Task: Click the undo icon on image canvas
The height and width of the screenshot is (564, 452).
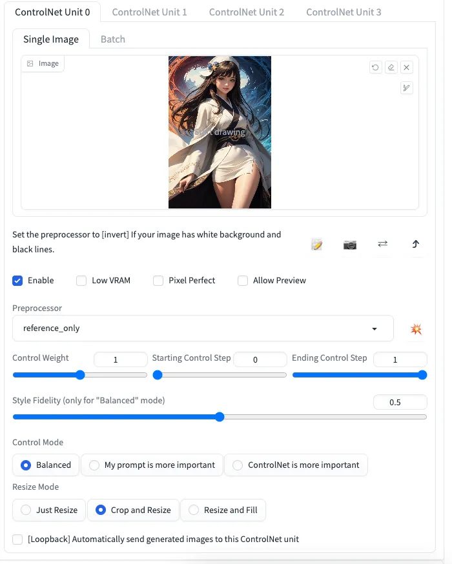Action: coord(375,67)
